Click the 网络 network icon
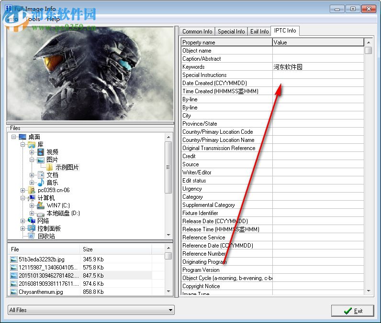Screen dimensions: 381x323 32,221
